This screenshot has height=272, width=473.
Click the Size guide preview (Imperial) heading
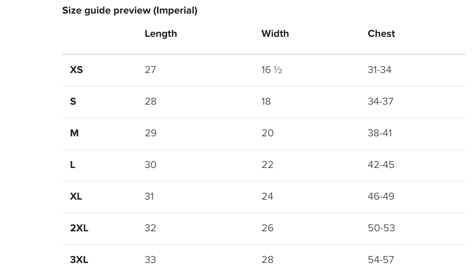130,11
